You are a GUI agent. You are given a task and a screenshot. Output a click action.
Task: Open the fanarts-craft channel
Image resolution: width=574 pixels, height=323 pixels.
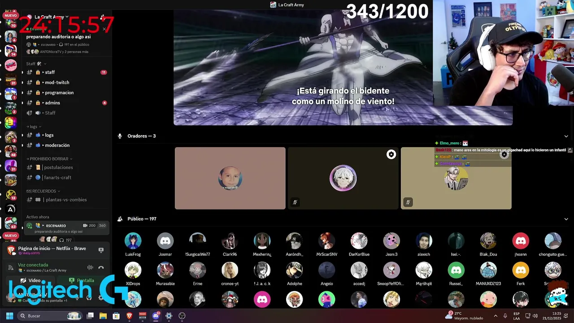66,178
